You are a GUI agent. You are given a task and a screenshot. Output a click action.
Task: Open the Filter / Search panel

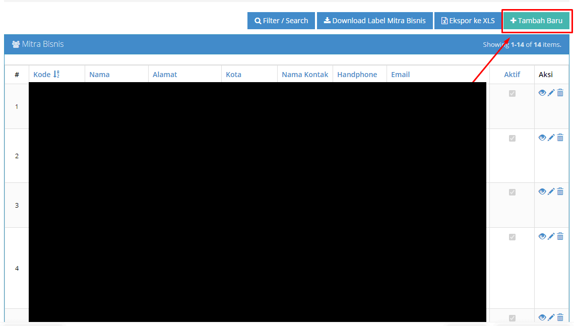(x=281, y=21)
